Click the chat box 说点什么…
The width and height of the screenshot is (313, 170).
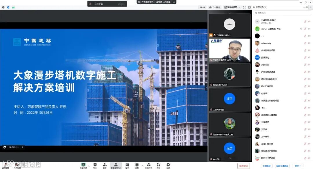click(14, 147)
